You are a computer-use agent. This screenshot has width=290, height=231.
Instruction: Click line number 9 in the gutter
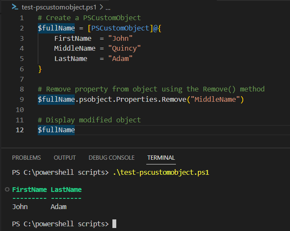[22, 99]
